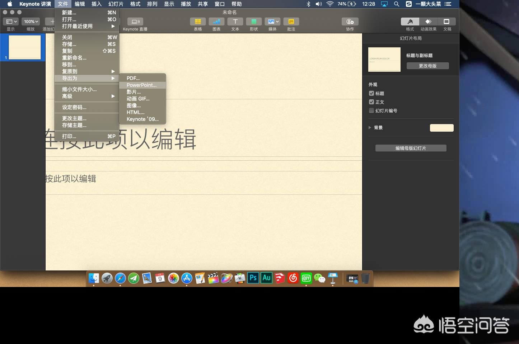
Task: Click the Wi-Fi menu bar icon
Action: click(330, 4)
